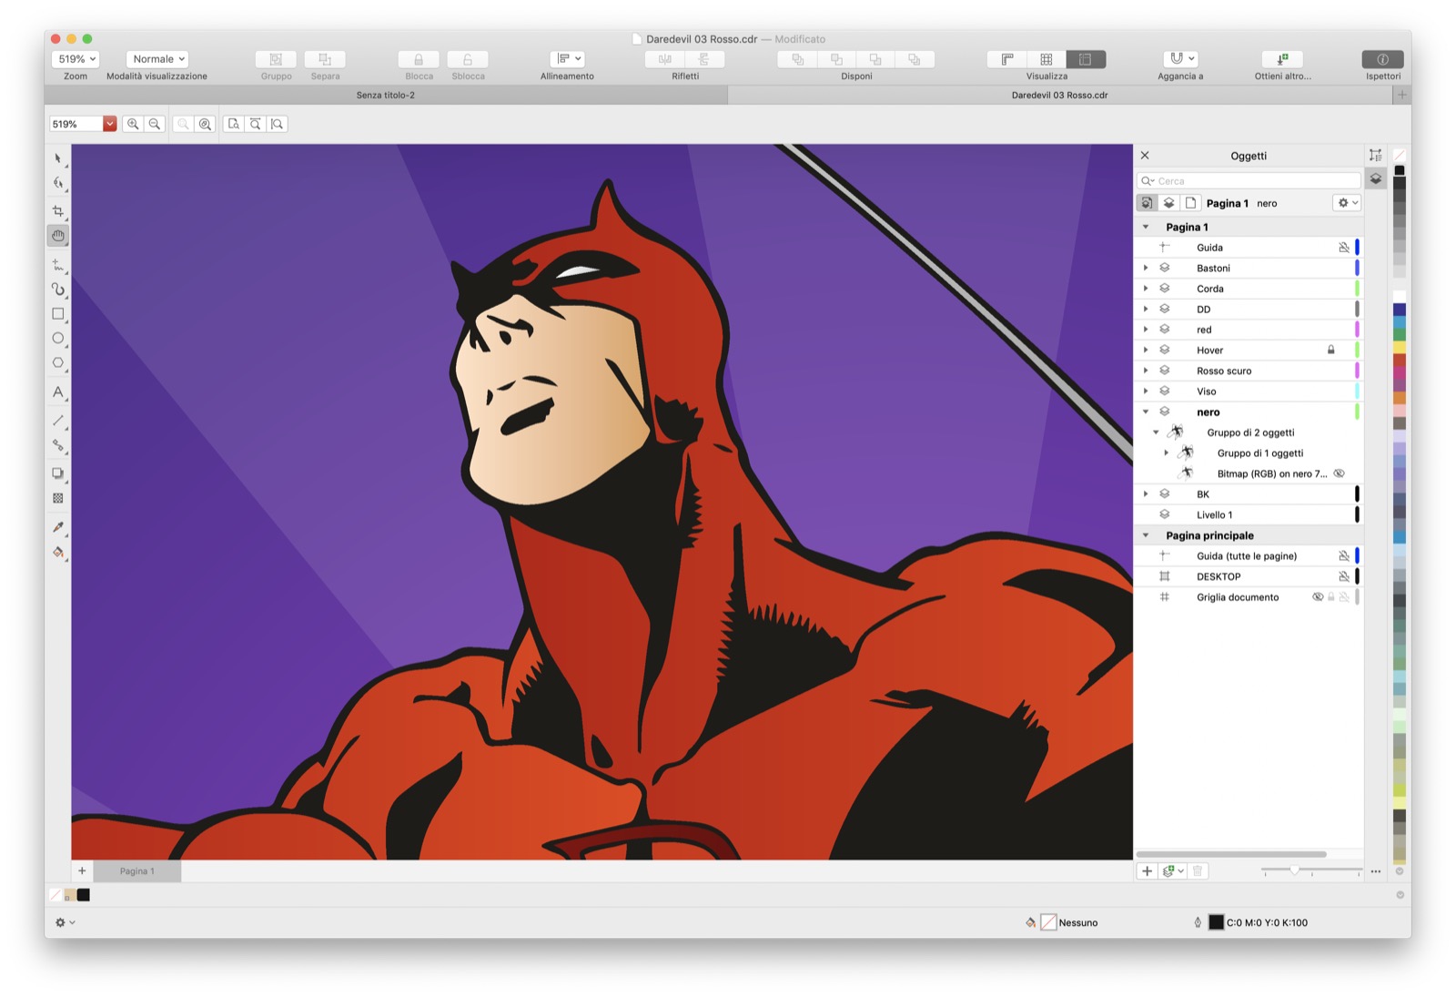Toggle the grid view in Visualizza
The width and height of the screenshot is (1456, 997).
(1046, 59)
